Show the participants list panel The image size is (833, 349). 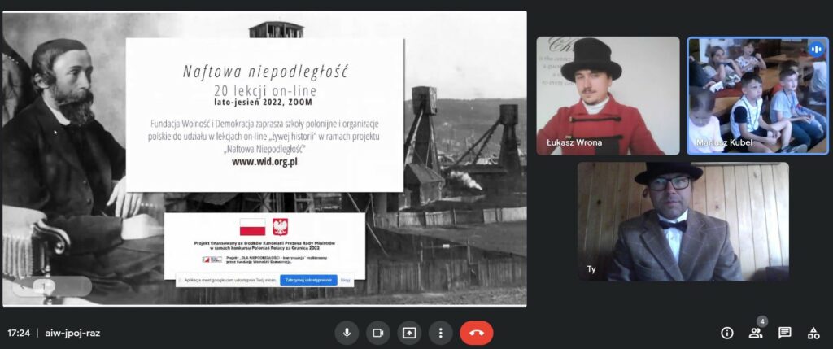coord(756,334)
